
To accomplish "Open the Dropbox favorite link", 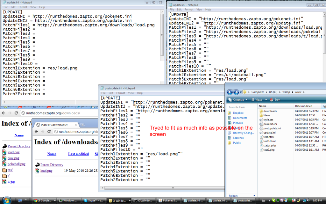I will [x=238, y=113].
